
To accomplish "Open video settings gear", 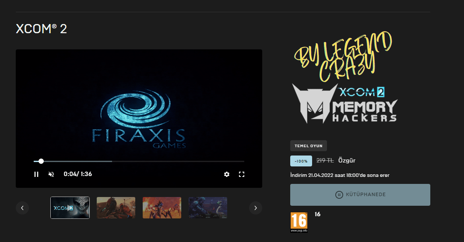I will coord(227,174).
